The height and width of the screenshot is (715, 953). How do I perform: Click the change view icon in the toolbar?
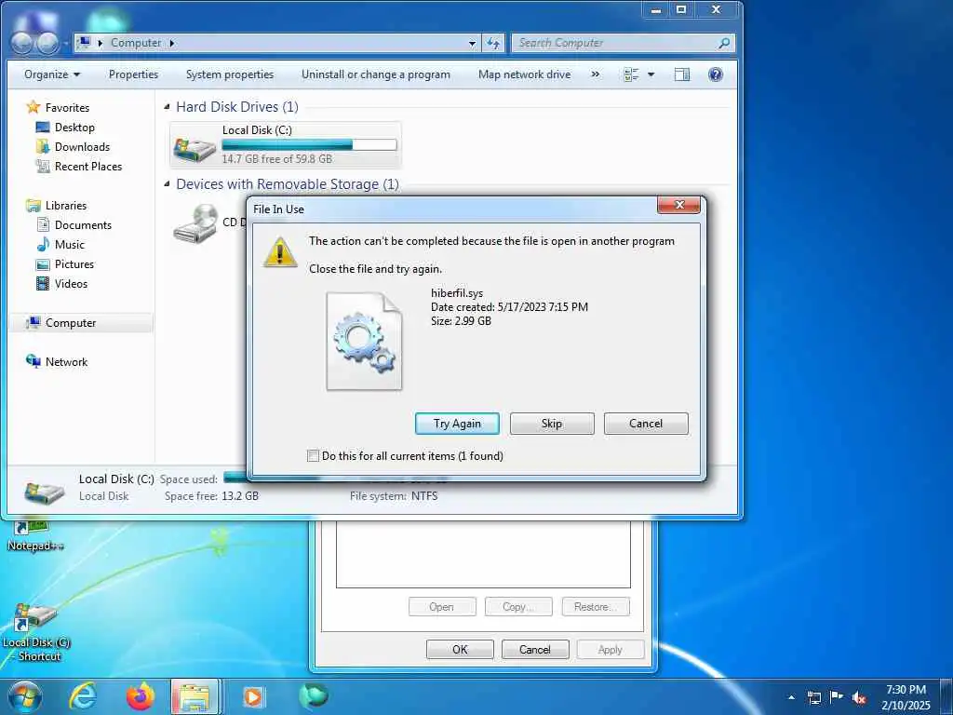coord(632,74)
